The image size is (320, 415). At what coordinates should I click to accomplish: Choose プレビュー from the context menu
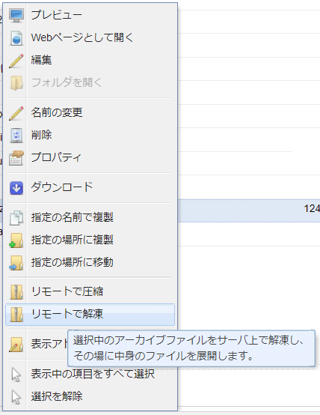(x=90, y=15)
